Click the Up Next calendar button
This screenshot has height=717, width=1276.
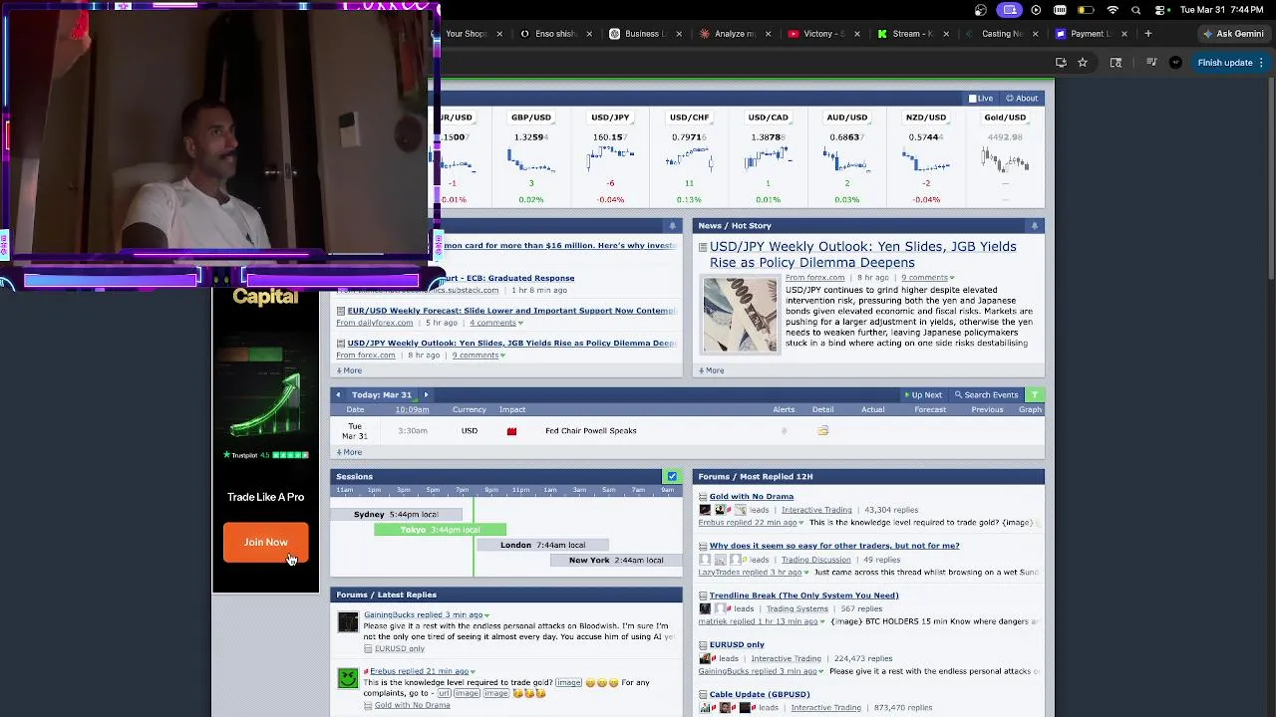click(x=922, y=395)
